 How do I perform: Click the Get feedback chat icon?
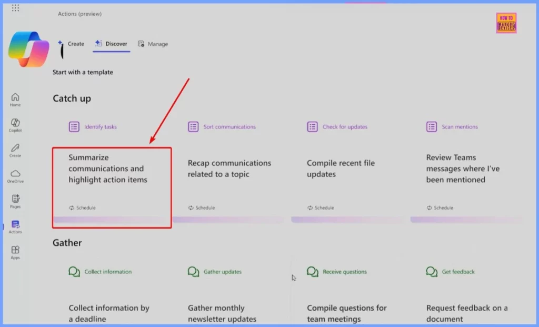coord(432,272)
